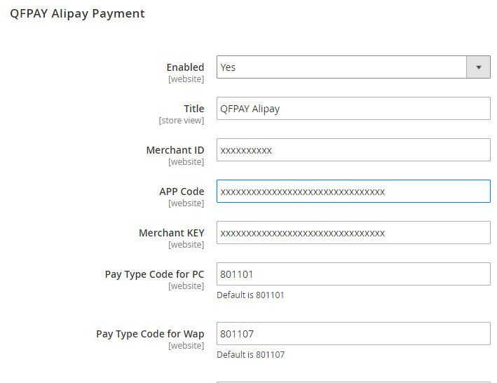Screen dimensions: 497x383
Task: Focus the Merchant ID text field
Action: pos(353,150)
